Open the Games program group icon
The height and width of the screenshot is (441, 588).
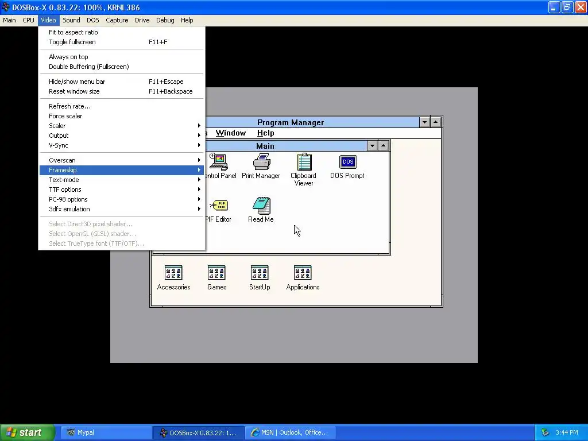pyautogui.click(x=216, y=273)
